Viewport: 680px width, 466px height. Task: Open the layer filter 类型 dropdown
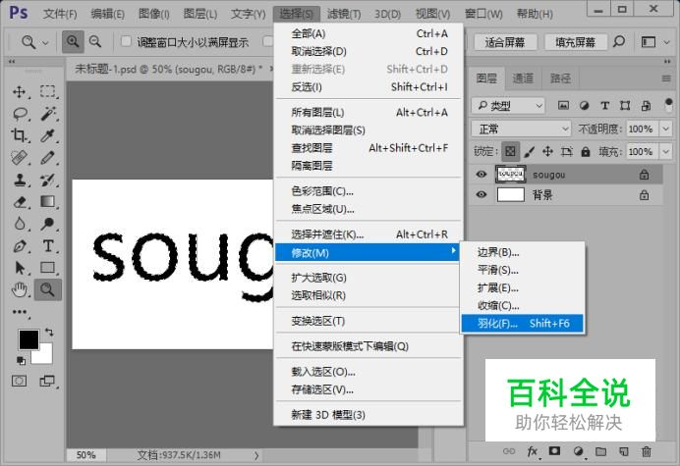(508, 105)
